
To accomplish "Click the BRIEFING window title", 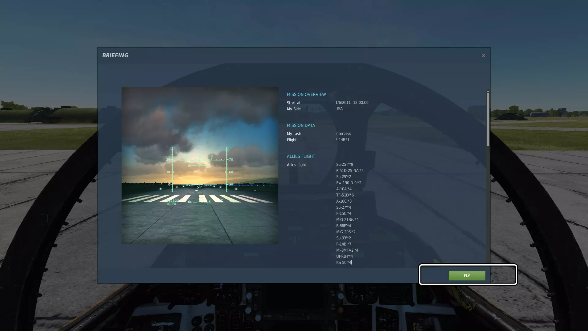I will click(x=115, y=55).
